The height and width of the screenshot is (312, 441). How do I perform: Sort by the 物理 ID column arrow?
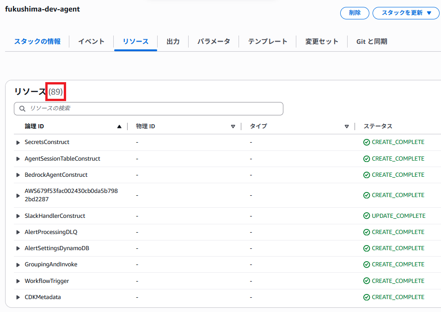coord(233,126)
